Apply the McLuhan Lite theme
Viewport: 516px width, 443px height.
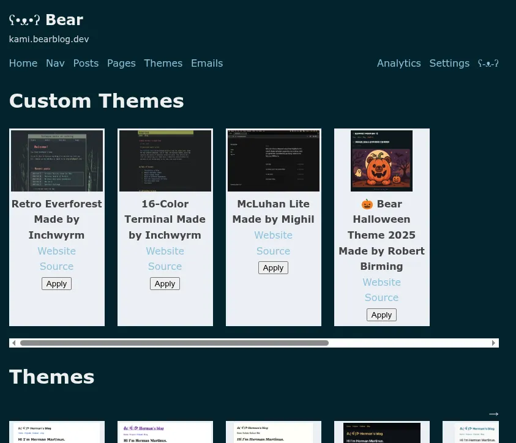(273, 267)
